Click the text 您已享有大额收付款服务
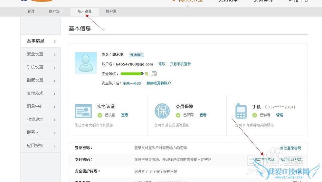 coord(94,125)
